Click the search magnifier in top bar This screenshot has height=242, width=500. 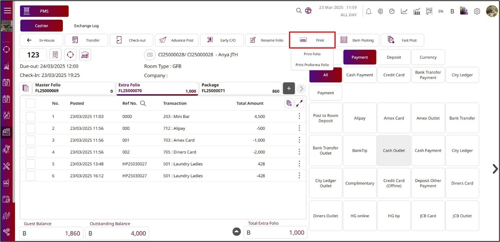(x=299, y=11)
